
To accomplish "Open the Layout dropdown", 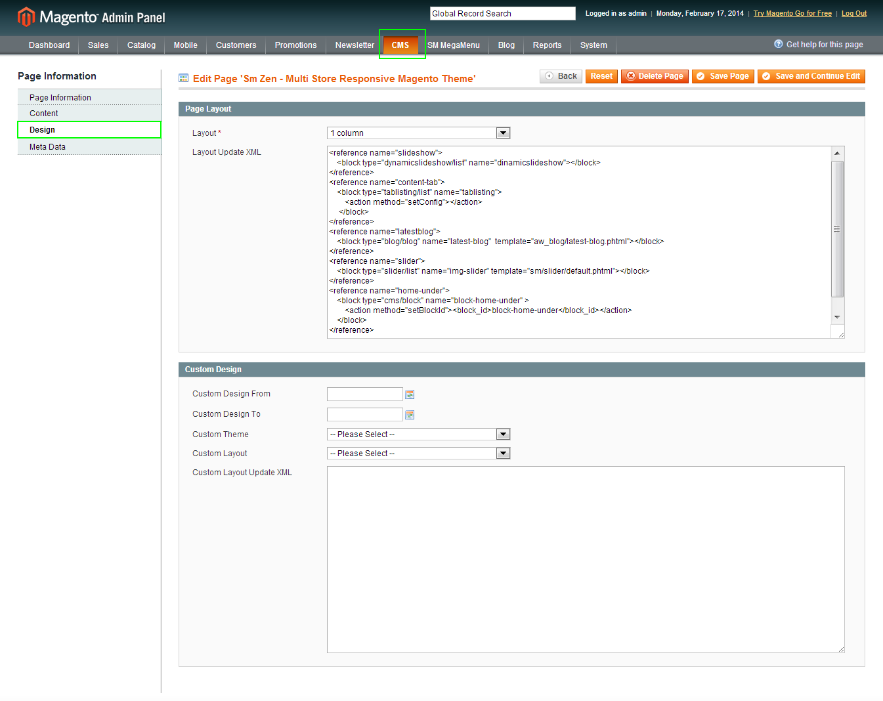I will pyautogui.click(x=418, y=133).
